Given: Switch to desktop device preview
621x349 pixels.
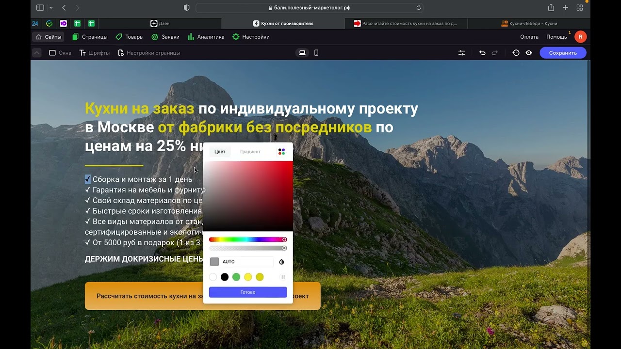Looking at the screenshot, I should tap(302, 53).
